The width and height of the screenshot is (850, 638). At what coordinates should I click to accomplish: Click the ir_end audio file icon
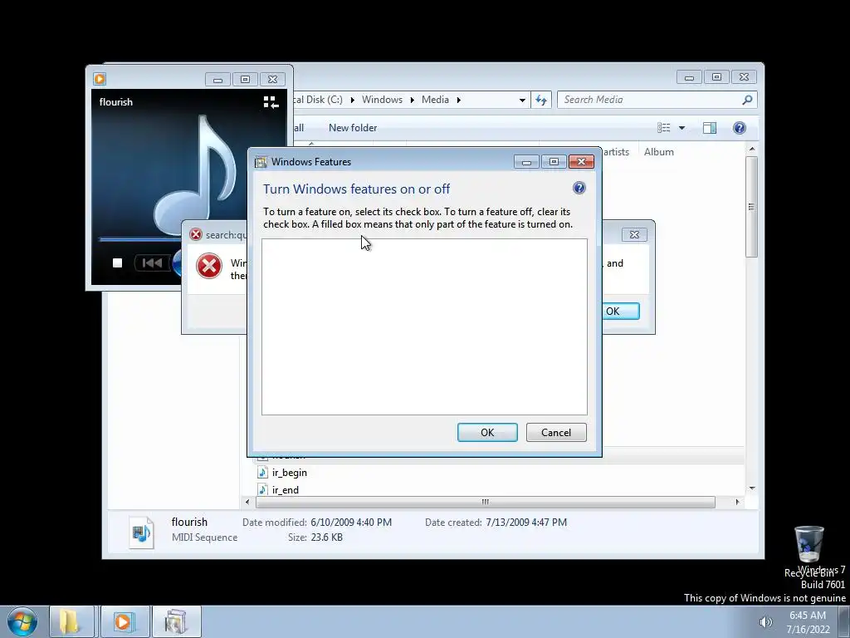click(263, 489)
